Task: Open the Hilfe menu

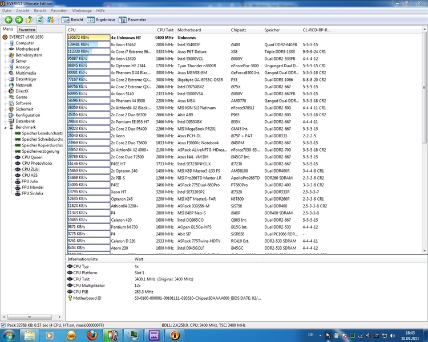Action: 100,11
